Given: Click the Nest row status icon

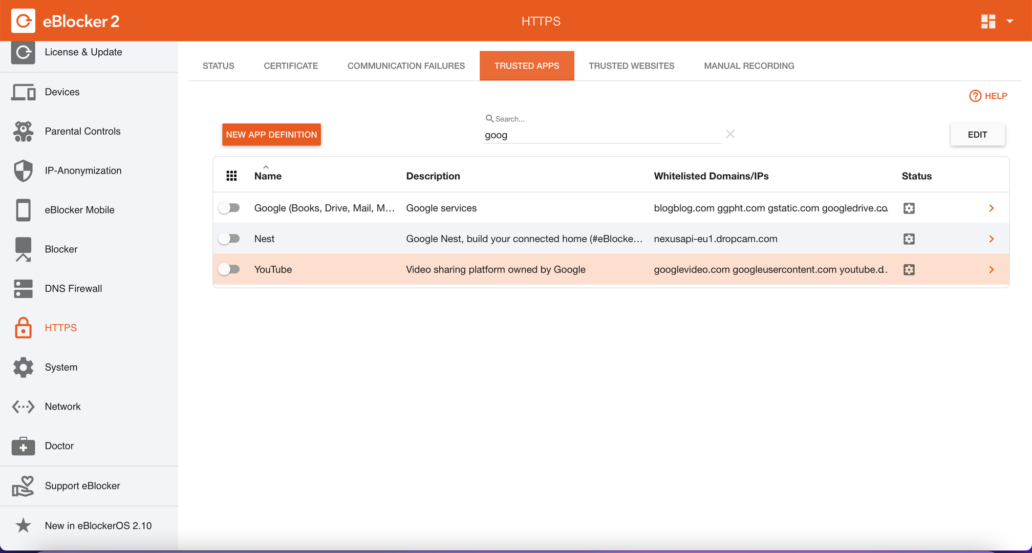Looking at the screenshot, I should (x=909, y=239).
